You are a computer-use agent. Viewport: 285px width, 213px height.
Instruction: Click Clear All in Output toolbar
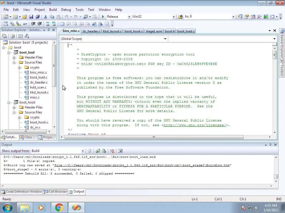pyautogui.click(x=112, y=151)
